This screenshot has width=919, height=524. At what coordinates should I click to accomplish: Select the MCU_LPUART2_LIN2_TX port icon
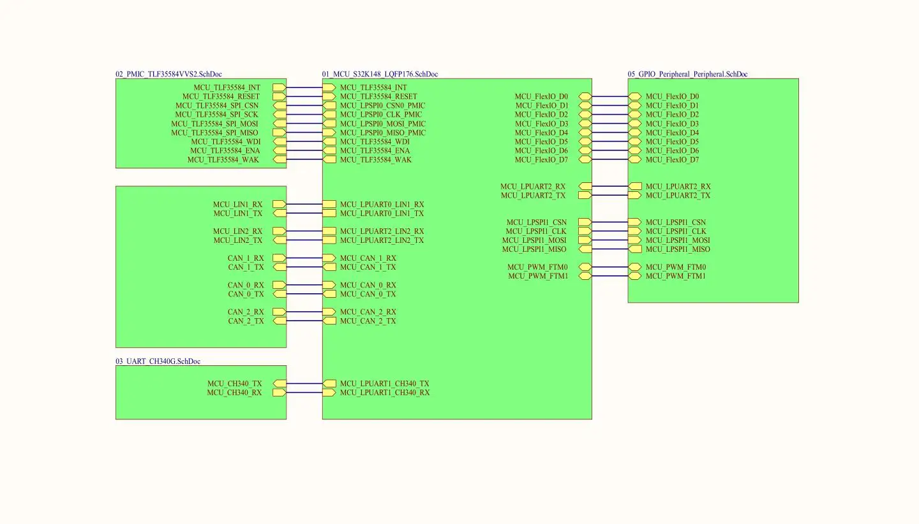(x=329, y=240)
